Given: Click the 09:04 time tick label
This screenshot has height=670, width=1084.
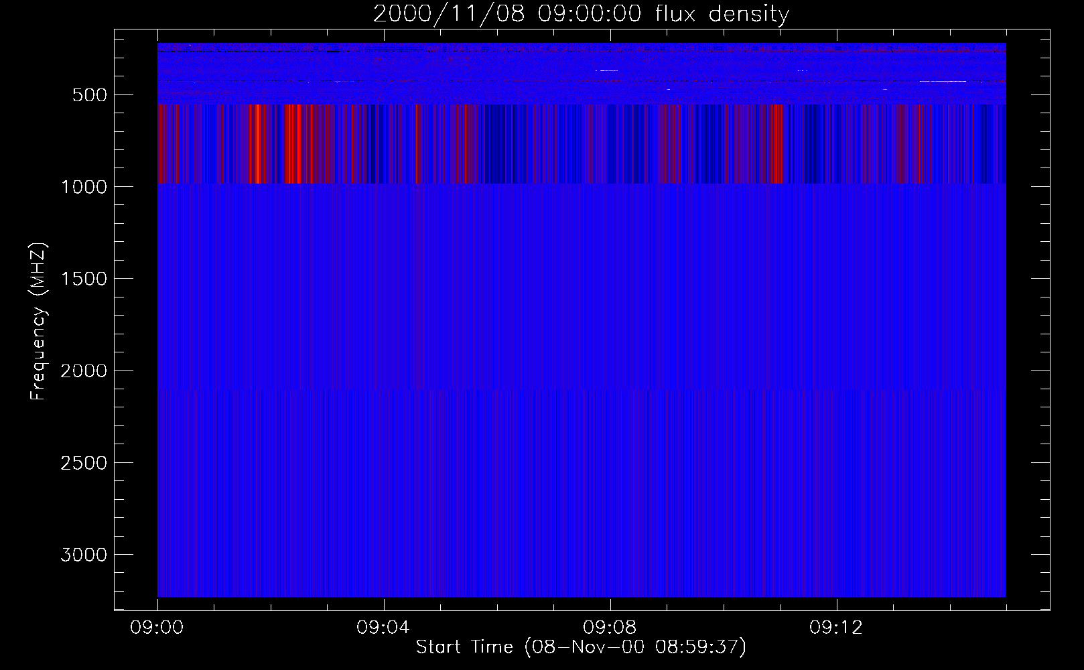Looking at the screenshot, I should coord(384,628).
